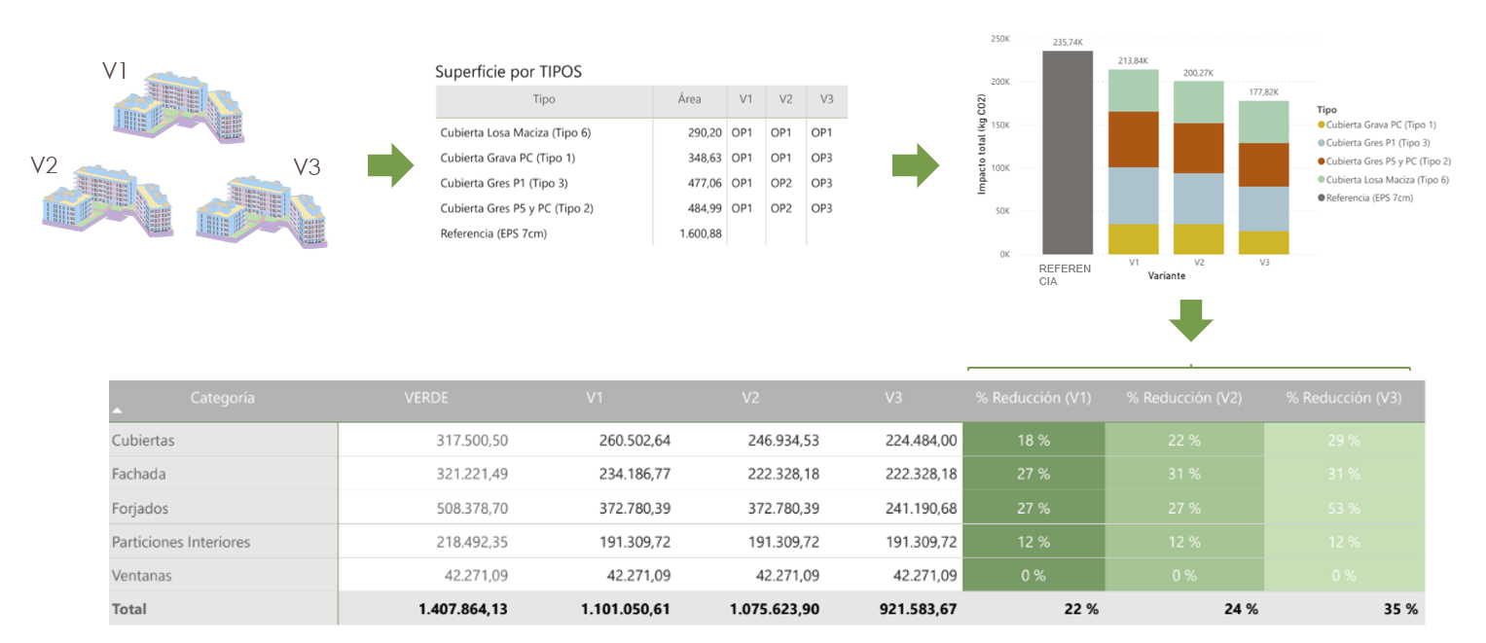1486x643 pixels.
Task: Click the green legend dot for Cubierta Losa Maciza
Action: (x=1322, y=179)
